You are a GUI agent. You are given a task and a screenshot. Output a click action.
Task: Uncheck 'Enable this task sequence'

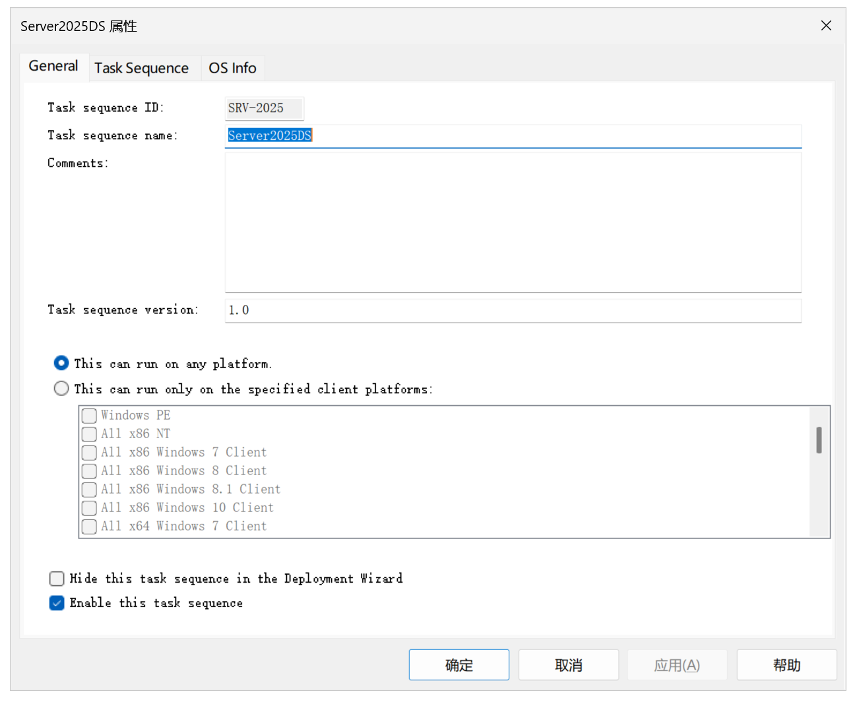[x=57, y=603]
